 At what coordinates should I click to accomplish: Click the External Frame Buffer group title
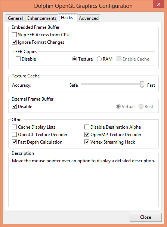tap(33, 99)
